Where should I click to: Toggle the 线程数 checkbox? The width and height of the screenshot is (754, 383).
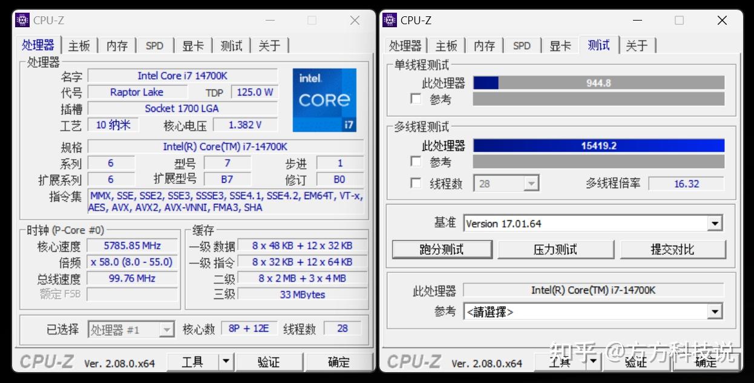[416, 183]
